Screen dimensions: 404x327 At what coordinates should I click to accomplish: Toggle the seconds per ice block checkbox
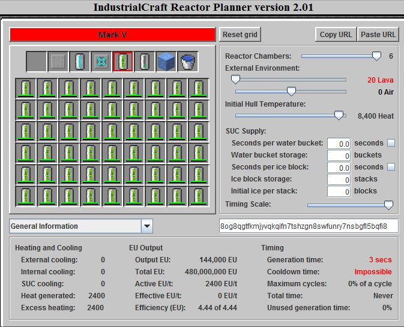click(x=391, y=167)
